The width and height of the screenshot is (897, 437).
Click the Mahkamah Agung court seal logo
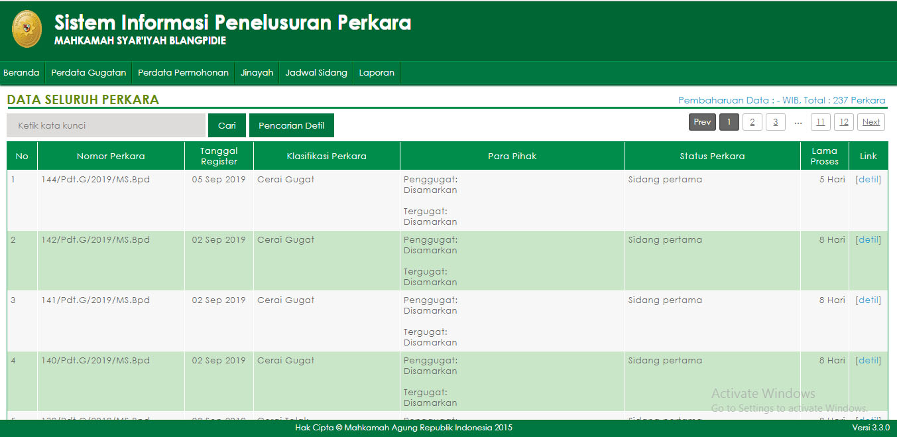(x=26, y=29)
